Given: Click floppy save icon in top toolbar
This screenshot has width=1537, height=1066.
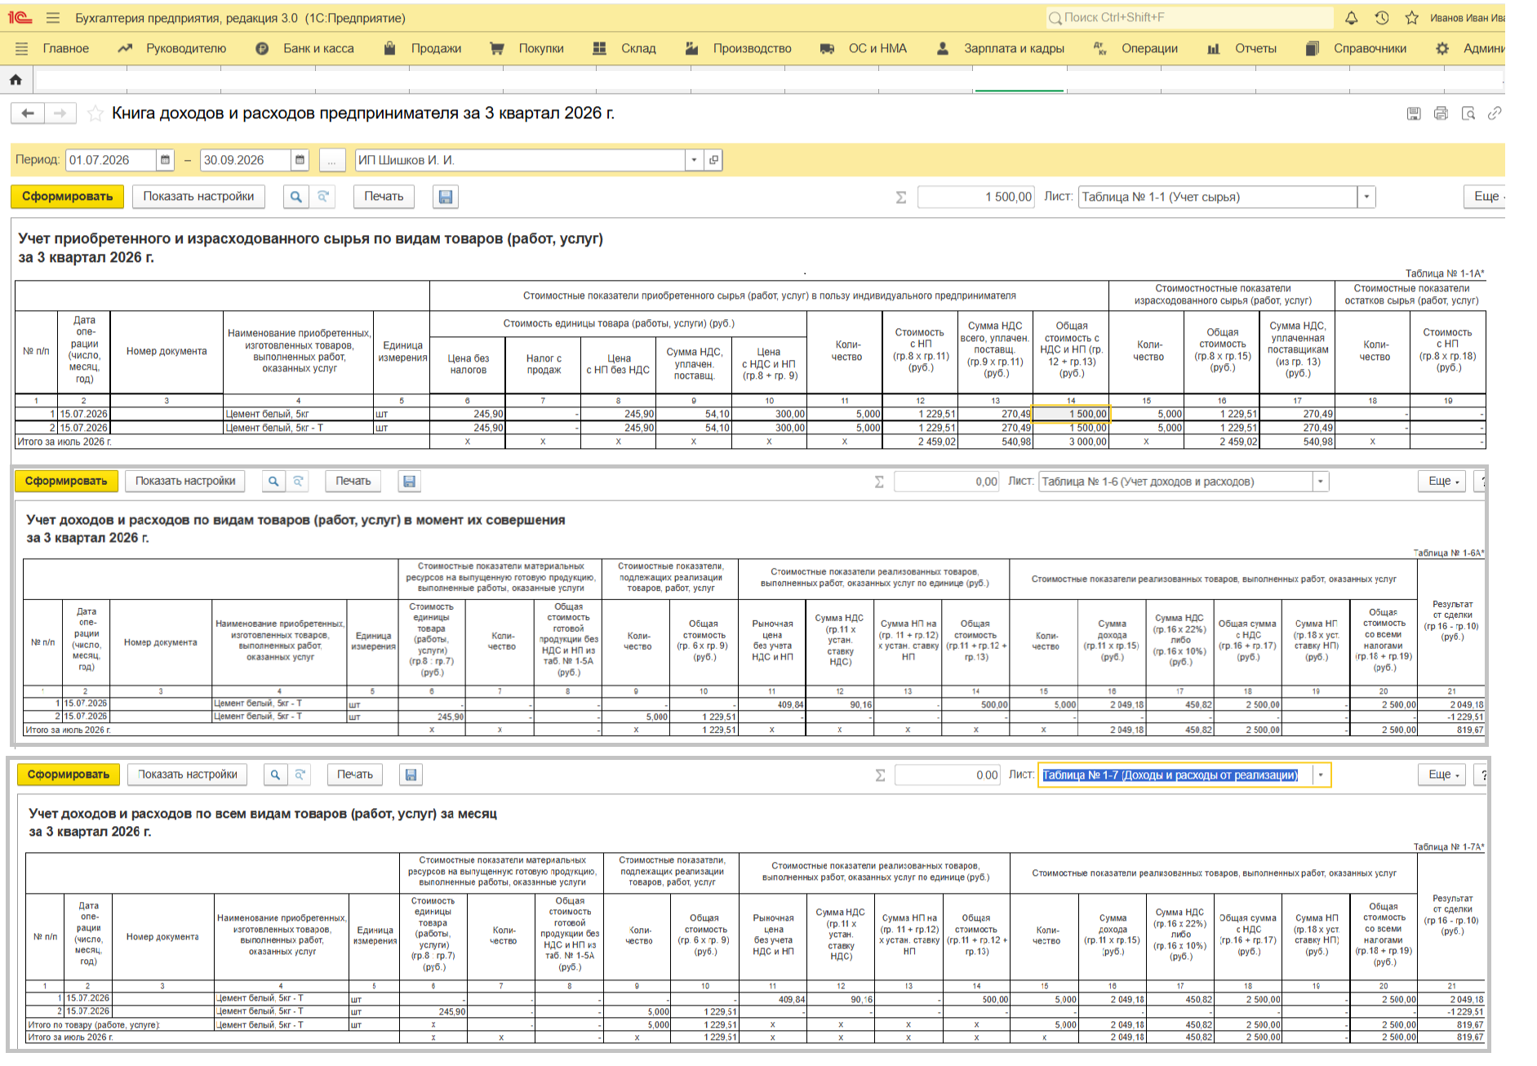Looking at the screenshot, I should pos(446,197).
